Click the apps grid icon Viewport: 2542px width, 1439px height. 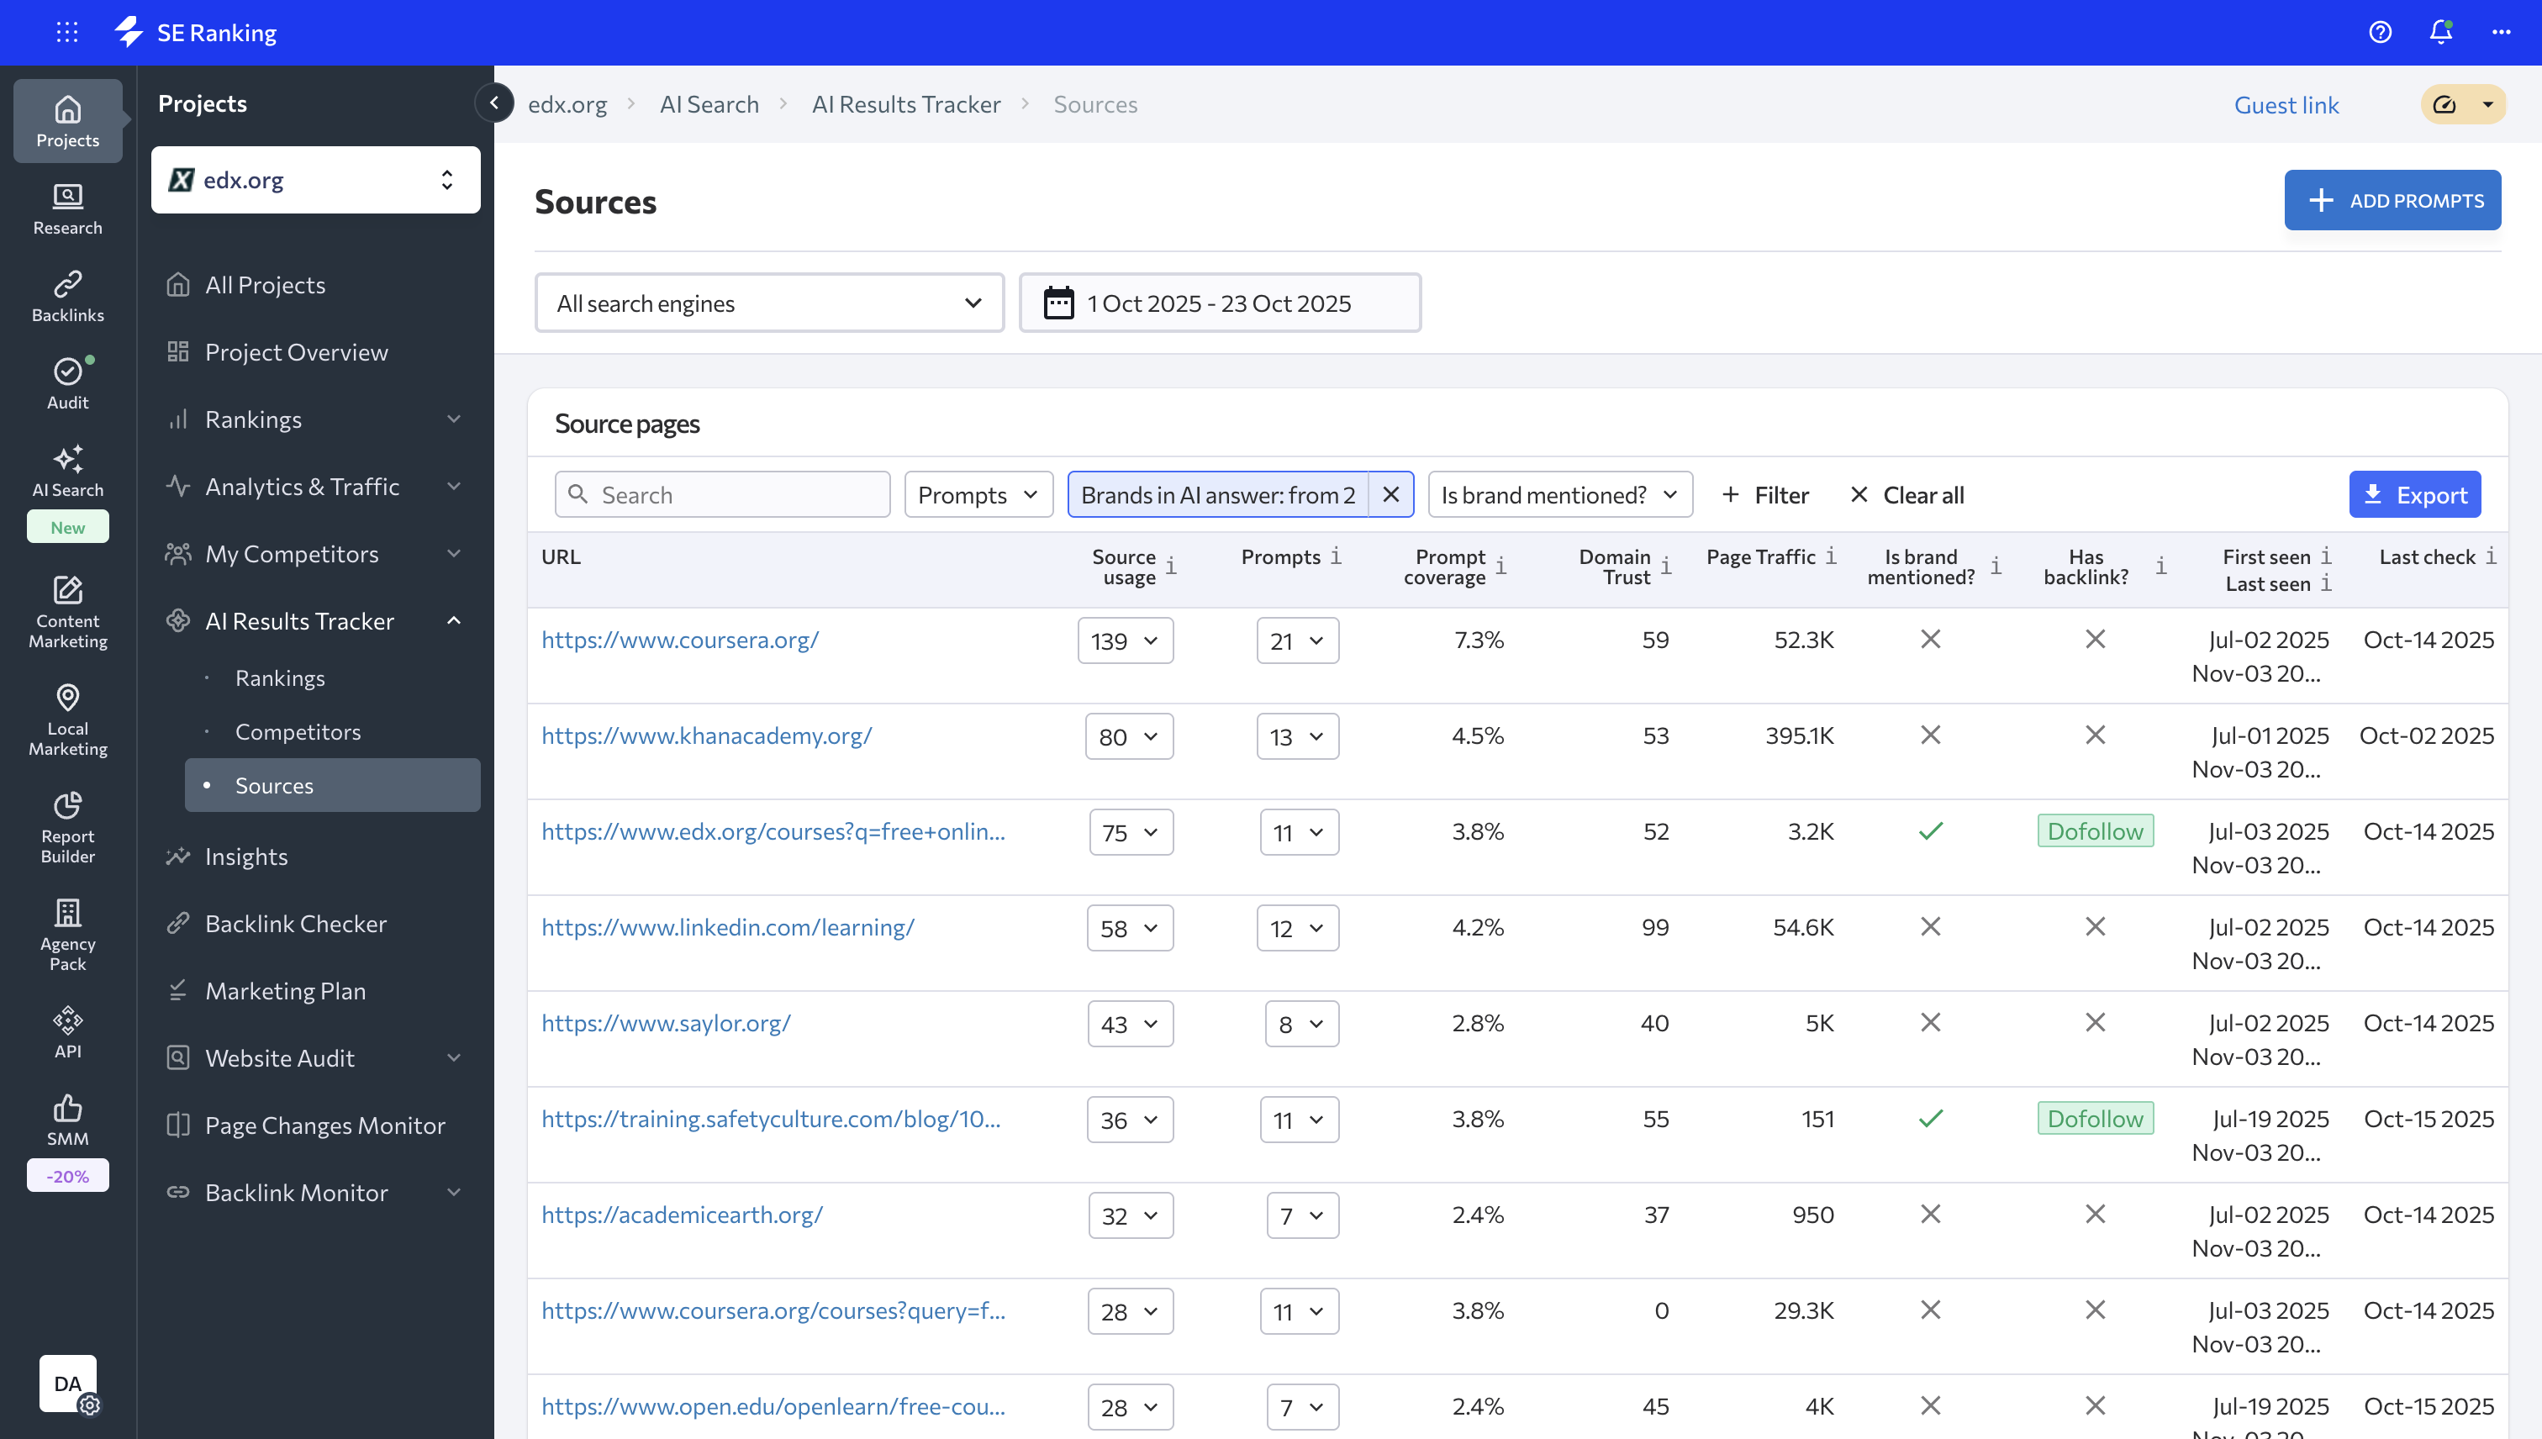pos(66,32)
